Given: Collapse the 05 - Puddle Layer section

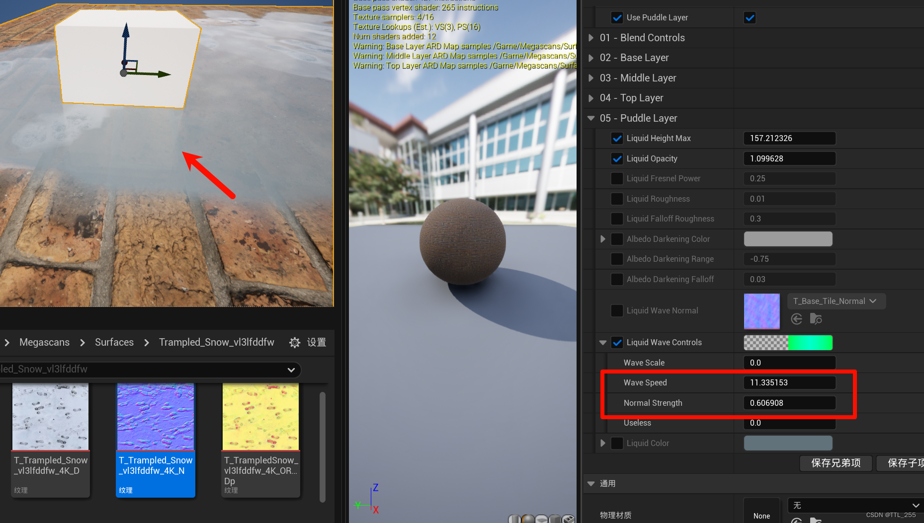Looking at the screenshot, I should [x=591, y=118].
